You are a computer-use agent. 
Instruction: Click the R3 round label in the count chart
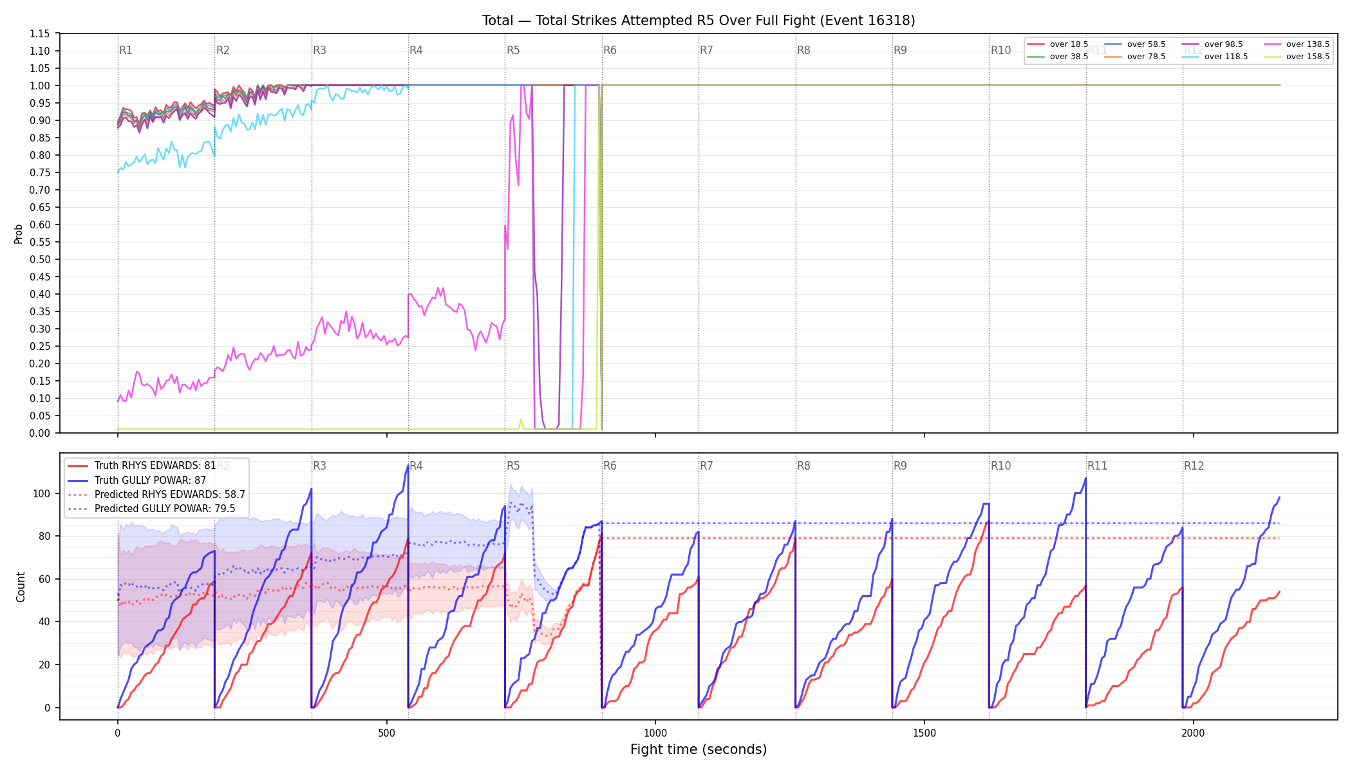(319, 466)
